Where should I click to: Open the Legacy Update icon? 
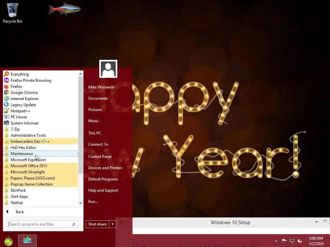(x=6, y=105)
